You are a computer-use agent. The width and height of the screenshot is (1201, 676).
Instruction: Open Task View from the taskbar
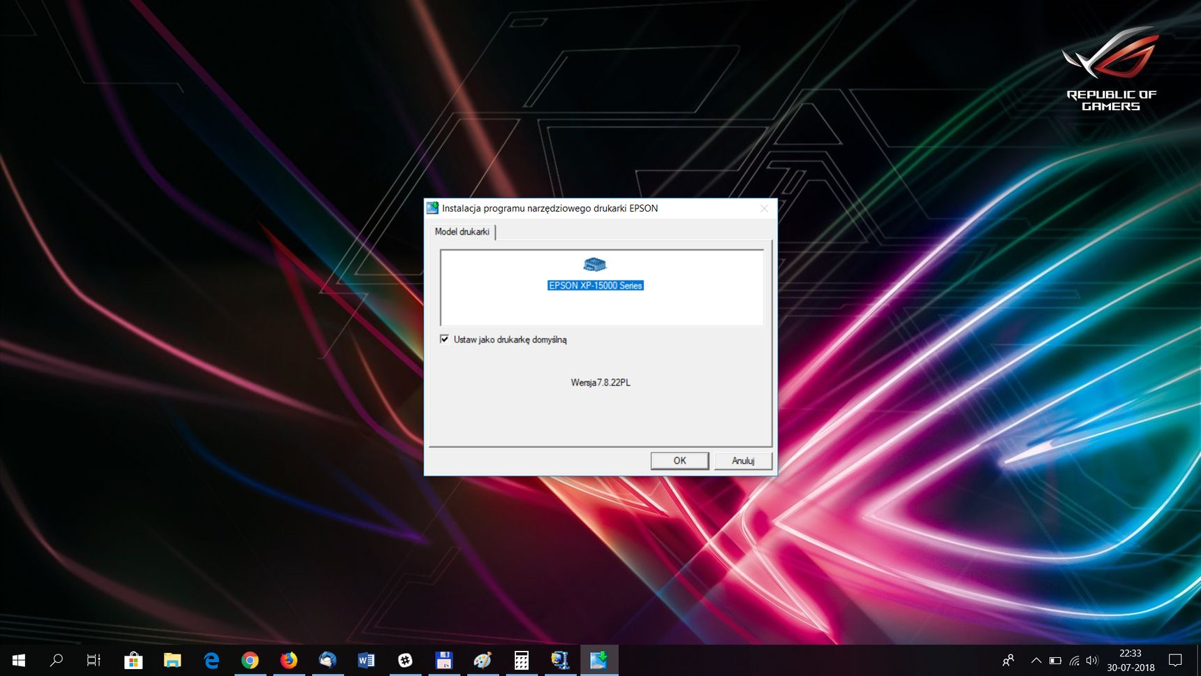[x=94, y=660]
